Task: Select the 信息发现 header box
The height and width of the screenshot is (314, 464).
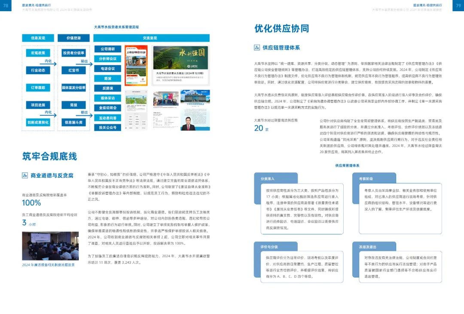Action: [38, 38]
